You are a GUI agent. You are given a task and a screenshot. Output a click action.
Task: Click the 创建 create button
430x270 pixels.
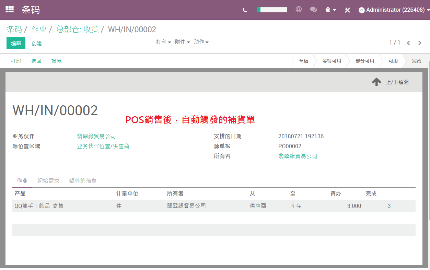[37, 43]
